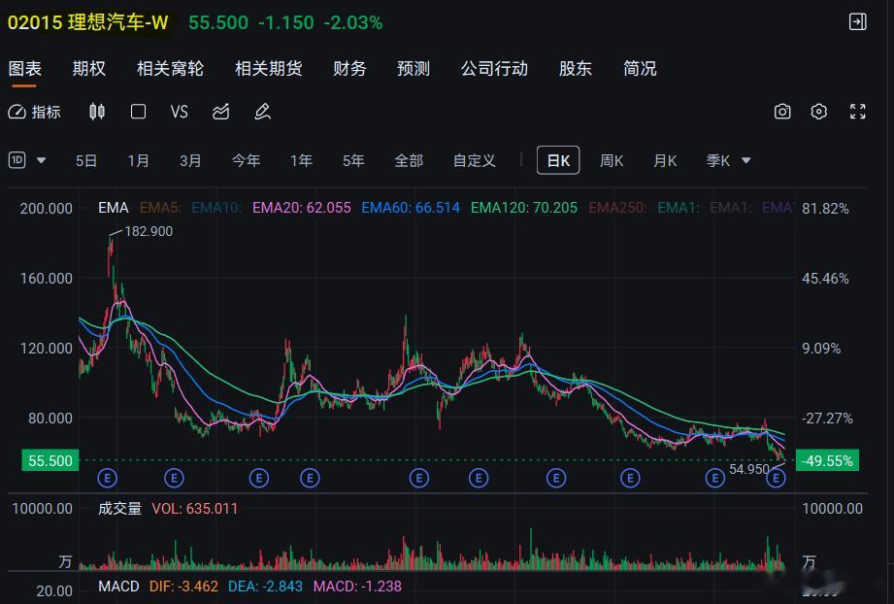Click the DEA: -2.843 value
This screenshot has height=604, width=894.
click(x=265, y=586)
